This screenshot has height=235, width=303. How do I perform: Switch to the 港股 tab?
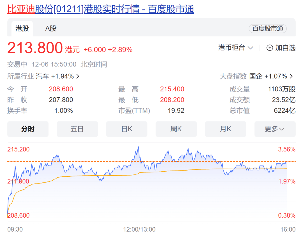[x=22, y=29]
